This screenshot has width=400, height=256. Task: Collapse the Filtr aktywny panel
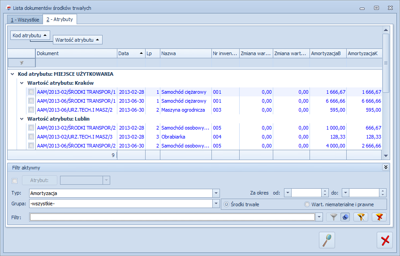386,167
